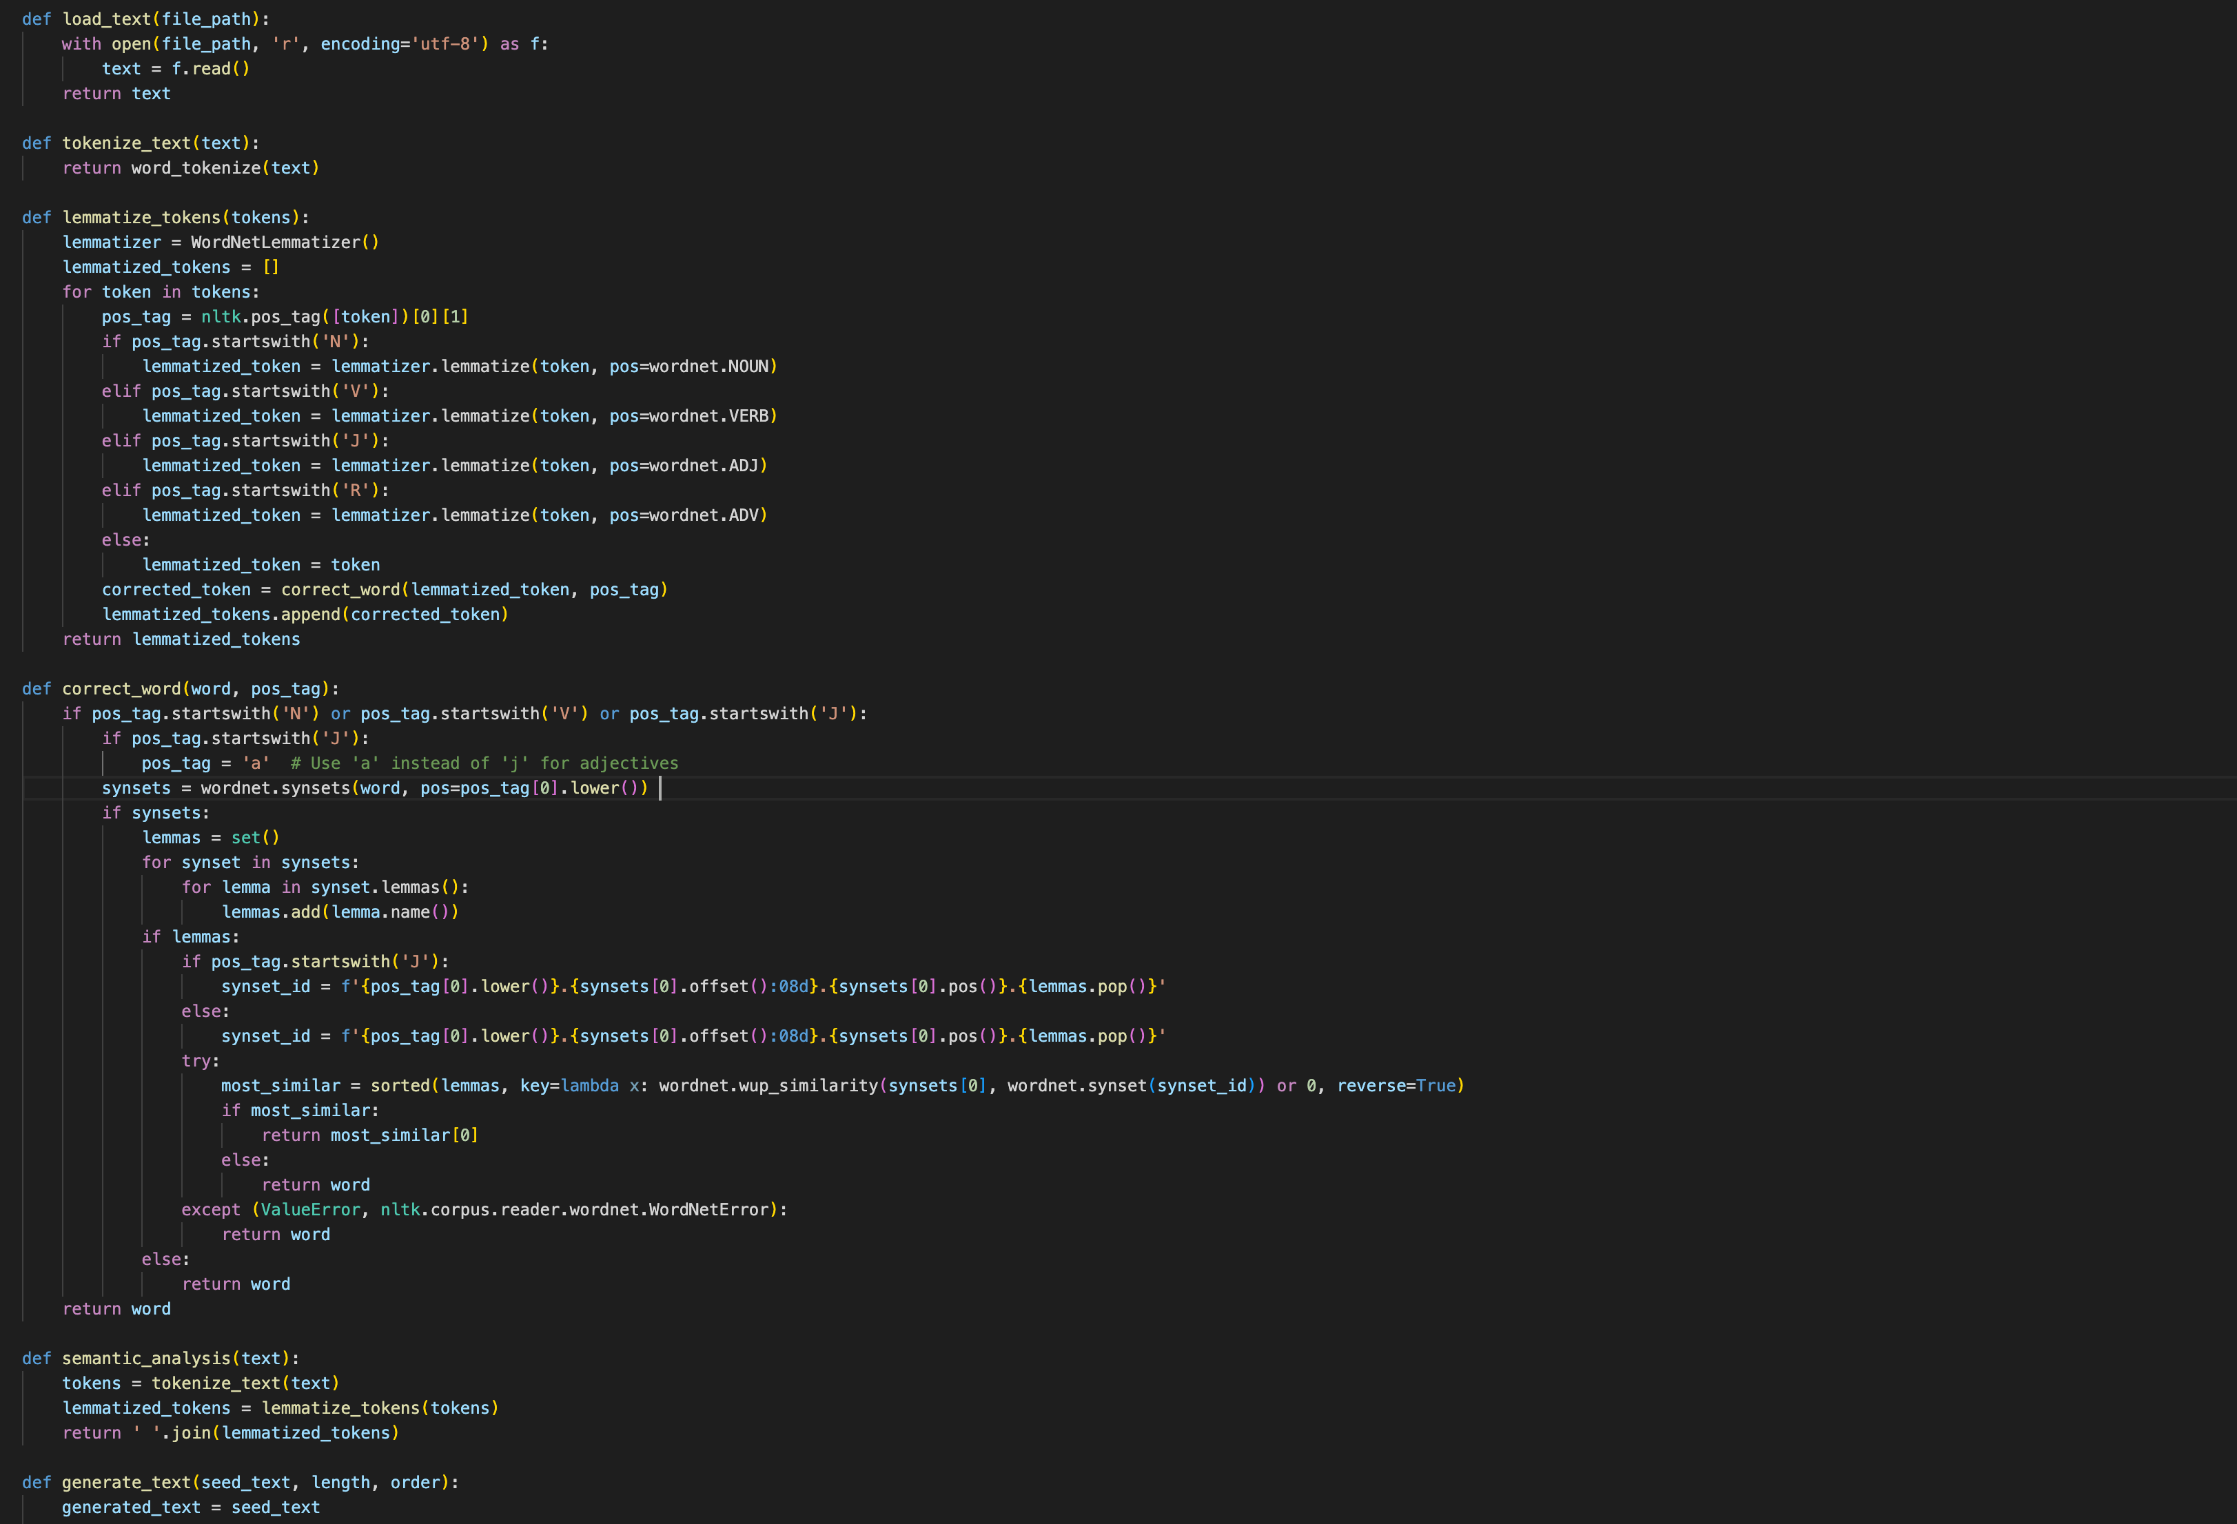Click 'tokens = tokenize_text(text)' line
The image size is (2237, 1524).
click(x=201, y=1385)
